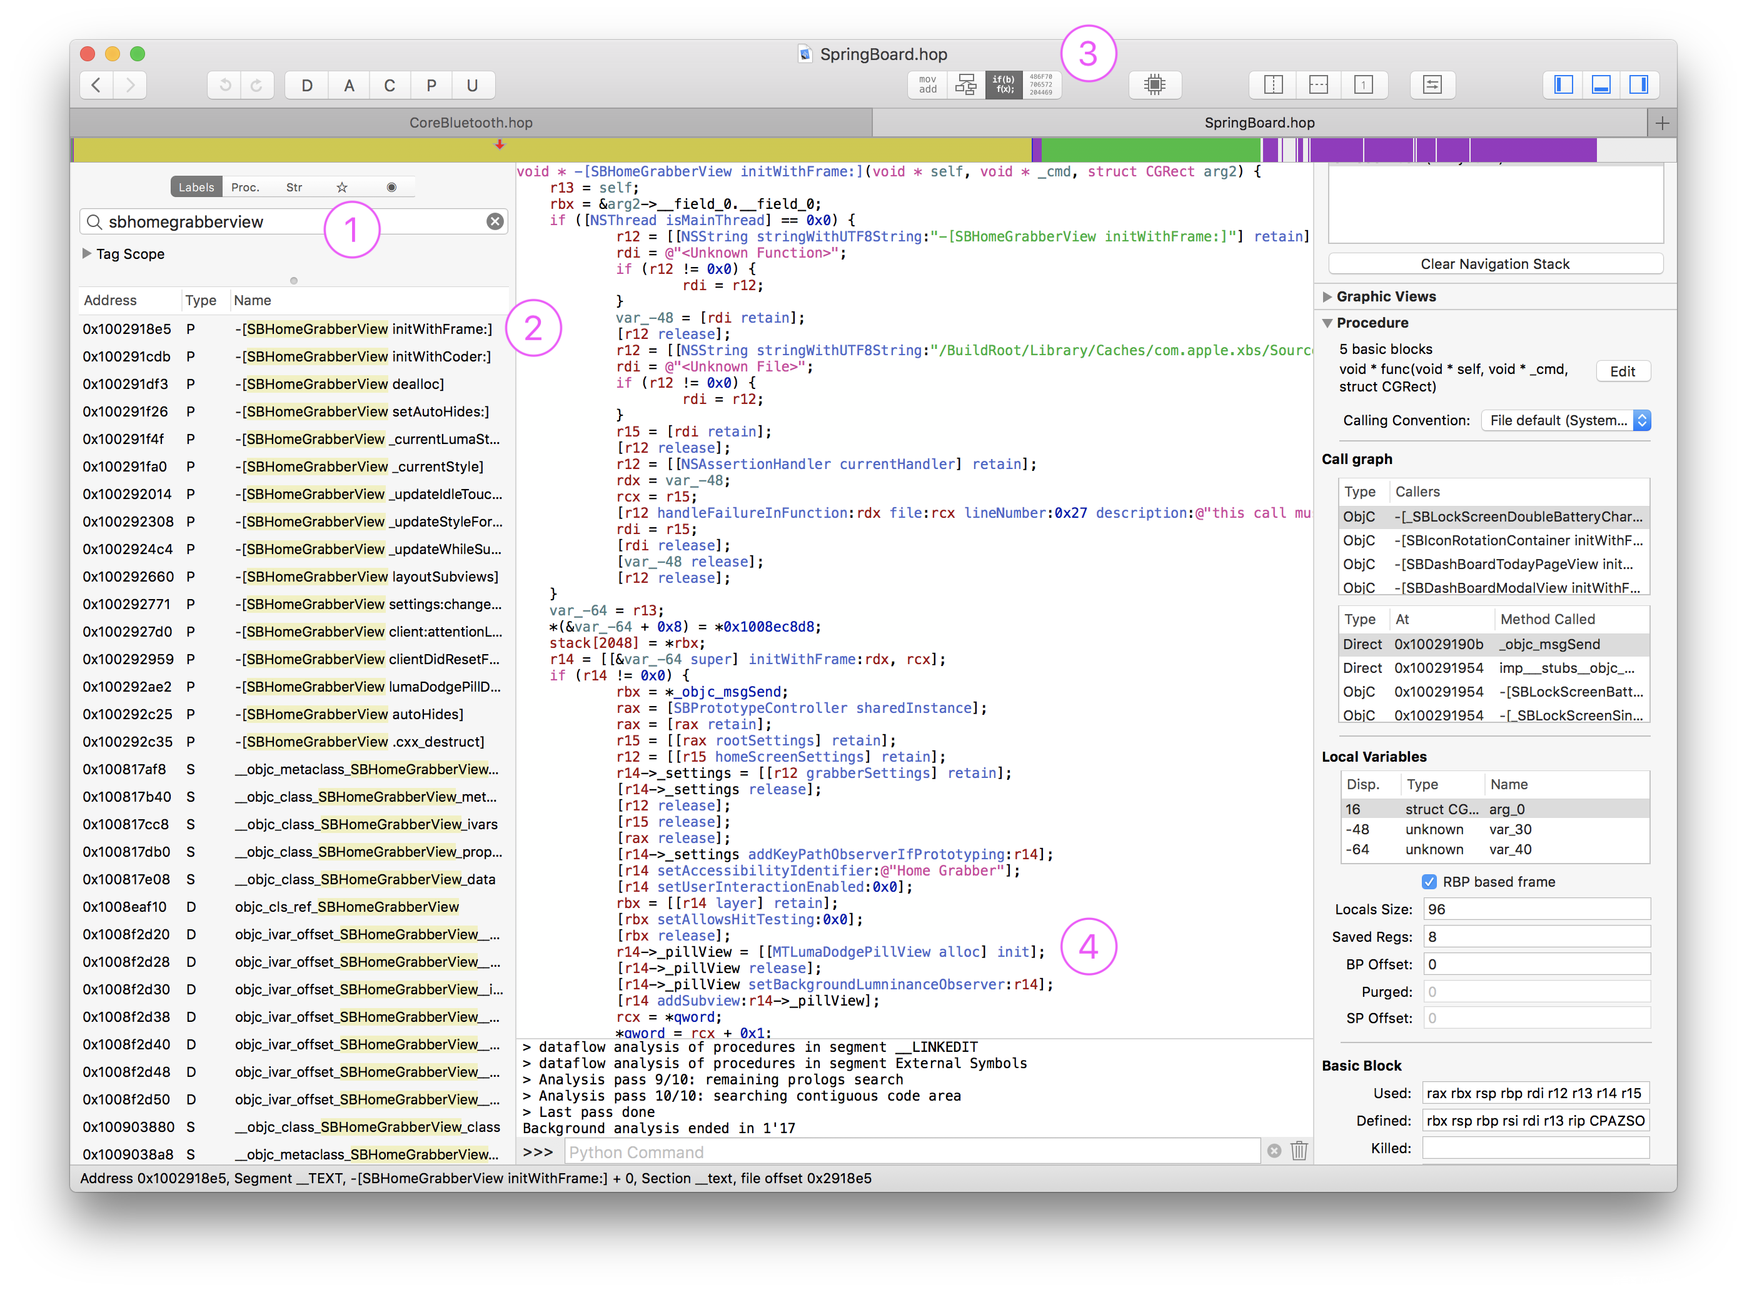Uncheck RBP based frame checkbox

coord(1429,881)
